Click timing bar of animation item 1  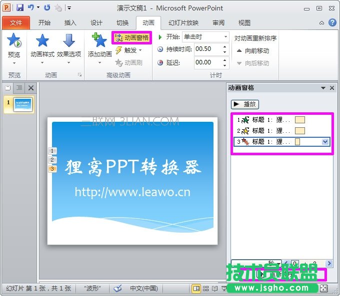[x=300, y=120]
